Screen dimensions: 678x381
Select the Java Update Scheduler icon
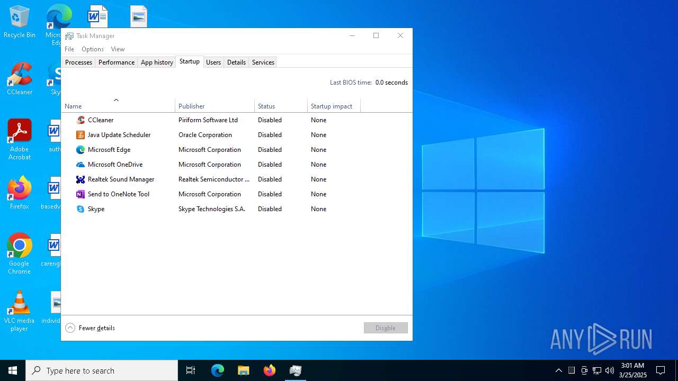pyautogui.click(x=81, y=135)
